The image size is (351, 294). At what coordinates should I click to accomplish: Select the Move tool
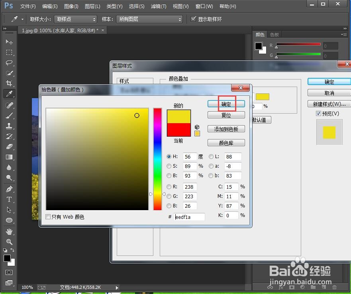[x=9, y=42]
